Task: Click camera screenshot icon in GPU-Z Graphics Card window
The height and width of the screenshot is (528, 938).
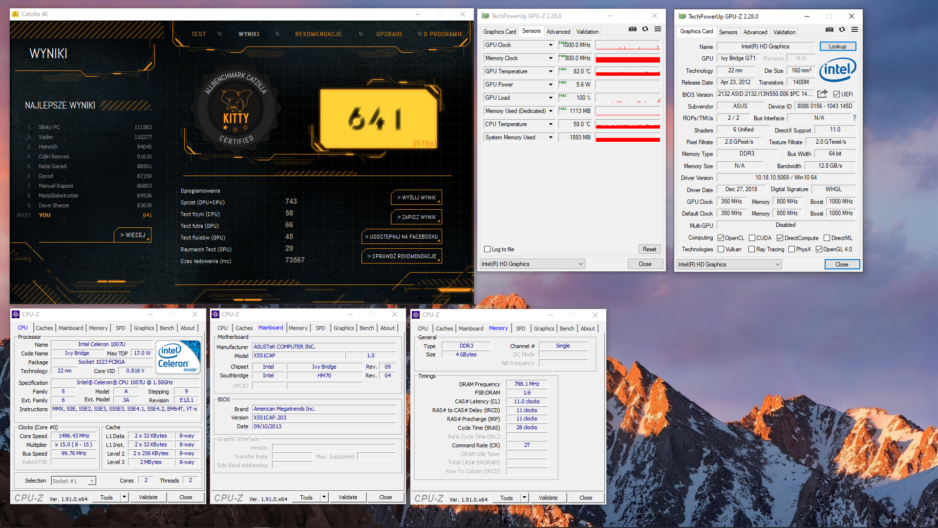Action: pos(829,30)
